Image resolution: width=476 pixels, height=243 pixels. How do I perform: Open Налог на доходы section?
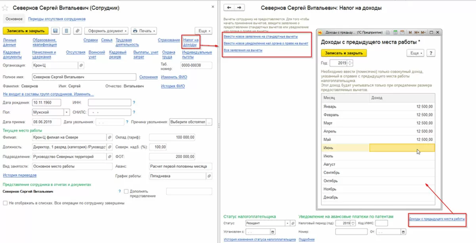click(x=190, y=42)
